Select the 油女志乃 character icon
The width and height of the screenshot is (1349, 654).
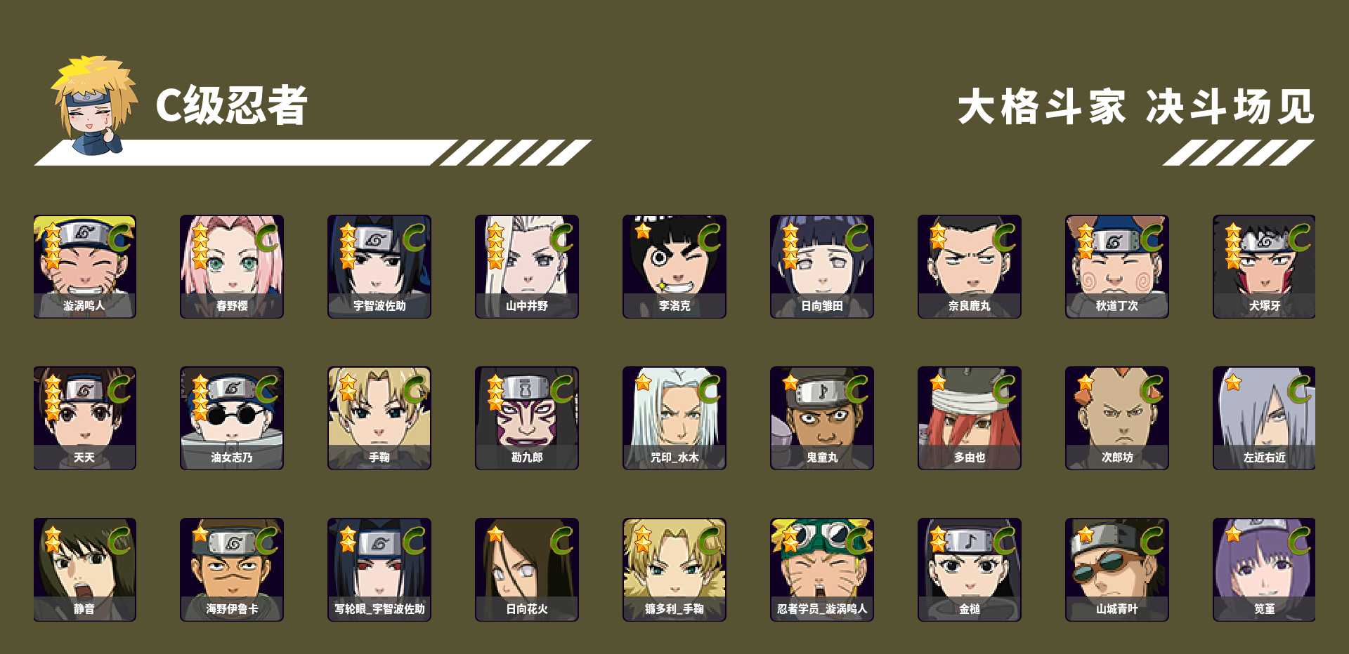coord(232,418)
